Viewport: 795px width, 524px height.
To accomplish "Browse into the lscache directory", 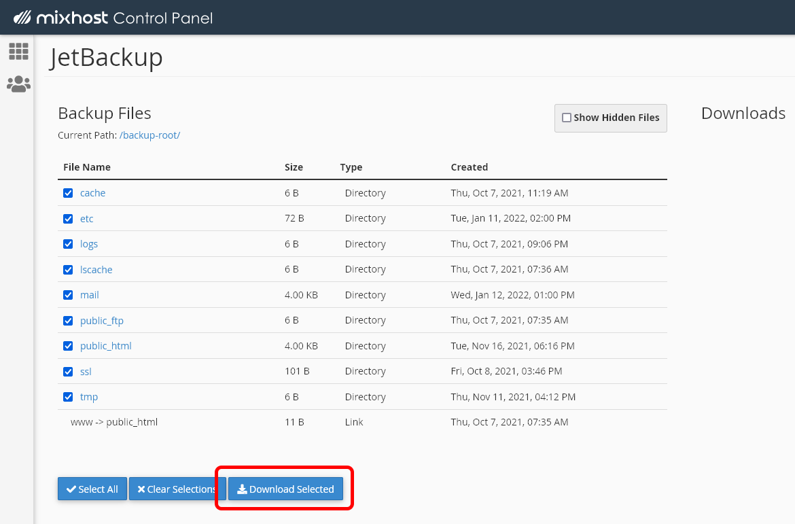I will coord(96,270).
